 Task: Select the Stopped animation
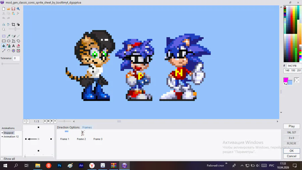click(x=8, y=133)
